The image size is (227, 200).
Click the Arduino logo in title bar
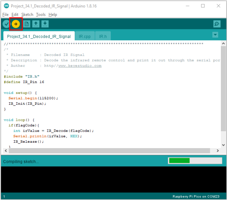[x=6, y=6]
